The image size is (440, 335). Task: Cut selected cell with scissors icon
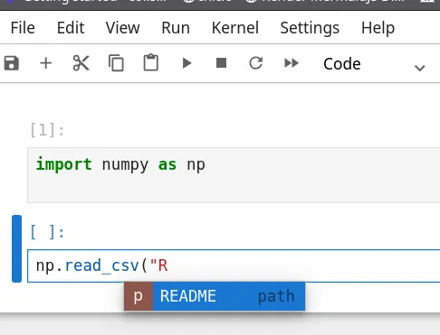click(x=81, y=63)
